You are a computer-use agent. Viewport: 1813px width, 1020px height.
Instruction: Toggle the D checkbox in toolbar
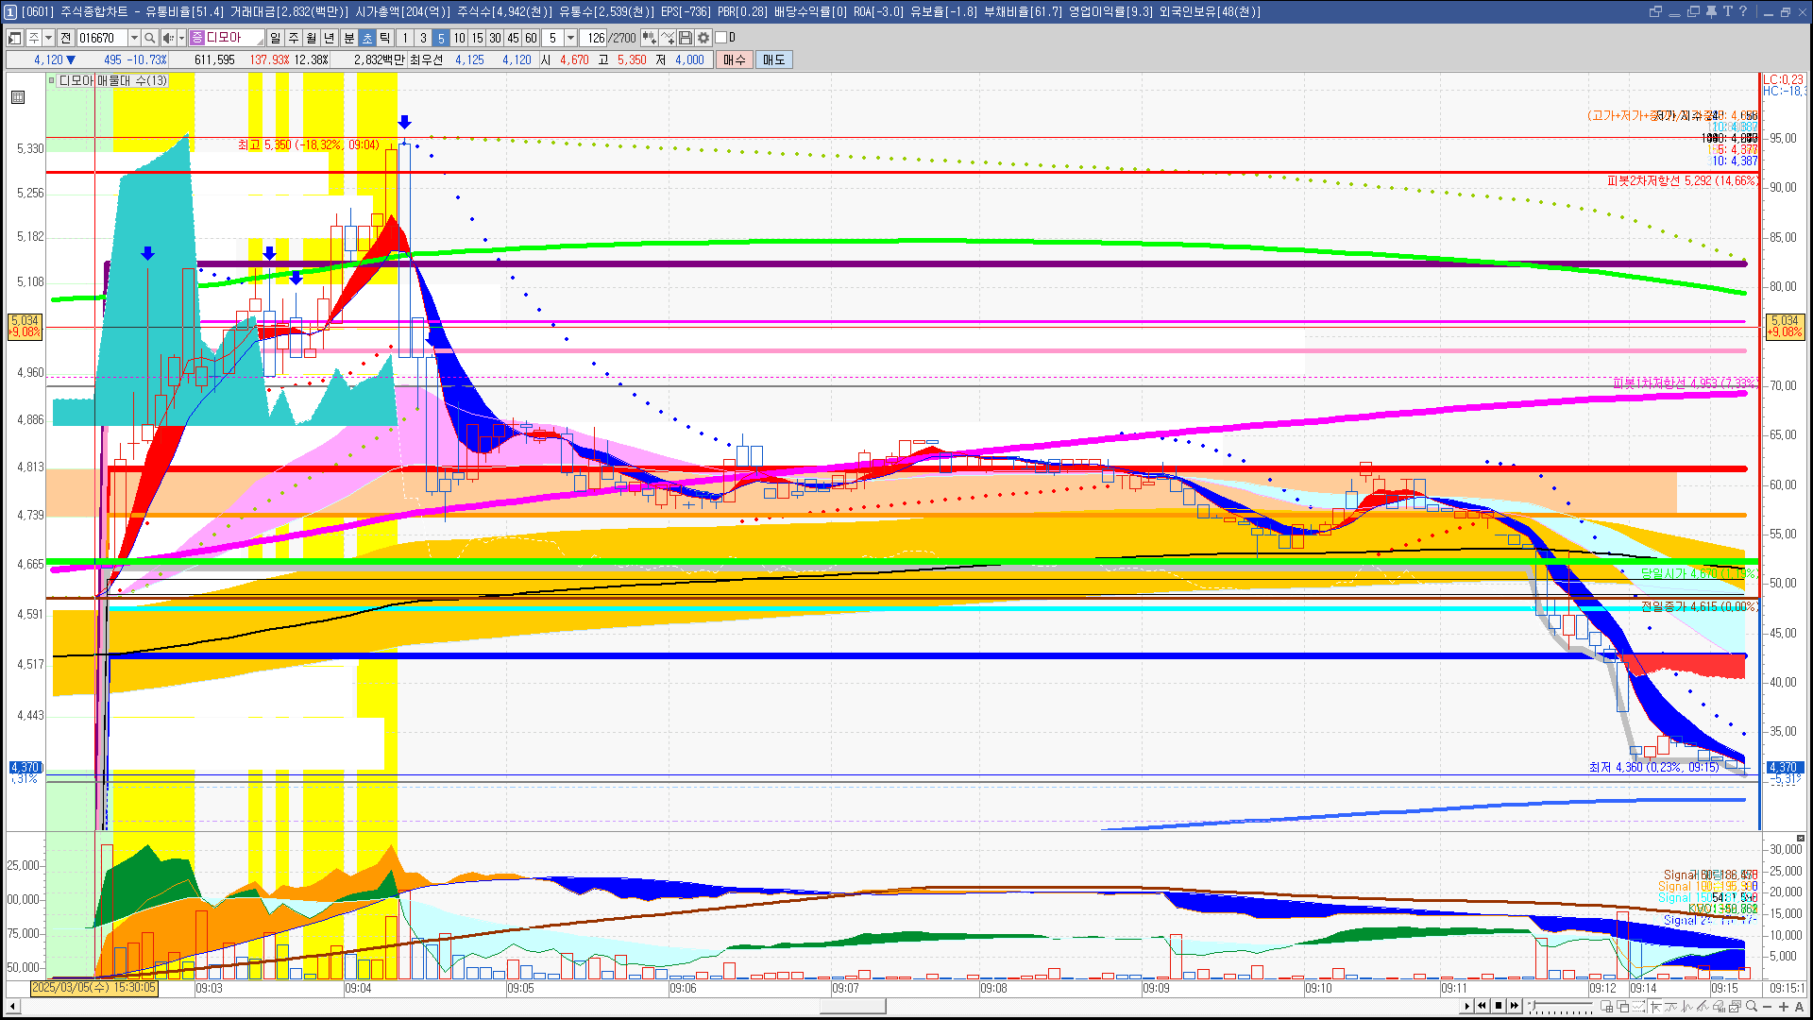point(721,38)
